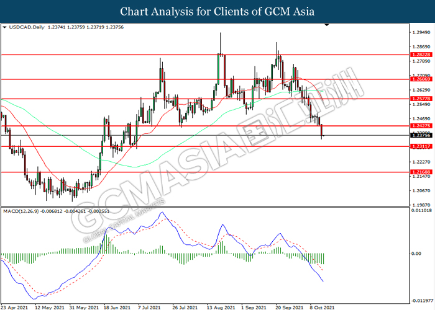Click the 1.27890 price axis value
Screen dimensions: 435x310
[x=421, y=61]
